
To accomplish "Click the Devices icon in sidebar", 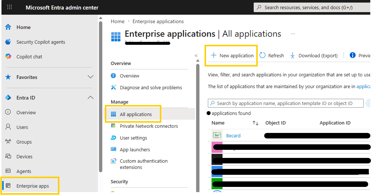I will (8, 156).
